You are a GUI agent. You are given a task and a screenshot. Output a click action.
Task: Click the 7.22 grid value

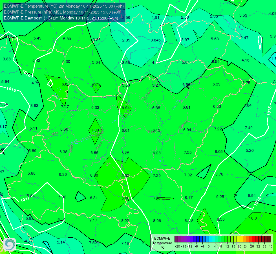pos(218,129)
